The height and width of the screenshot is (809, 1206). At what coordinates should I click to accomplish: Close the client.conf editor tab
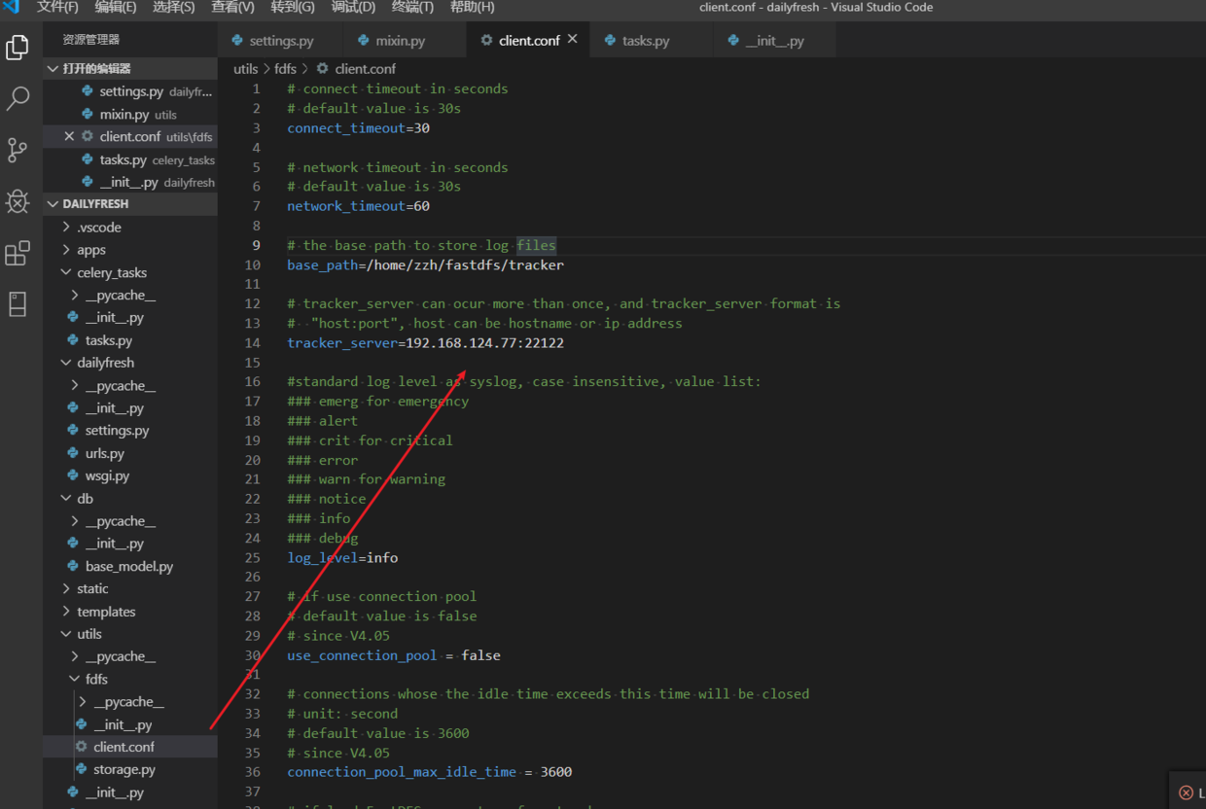tap(573, 40)
